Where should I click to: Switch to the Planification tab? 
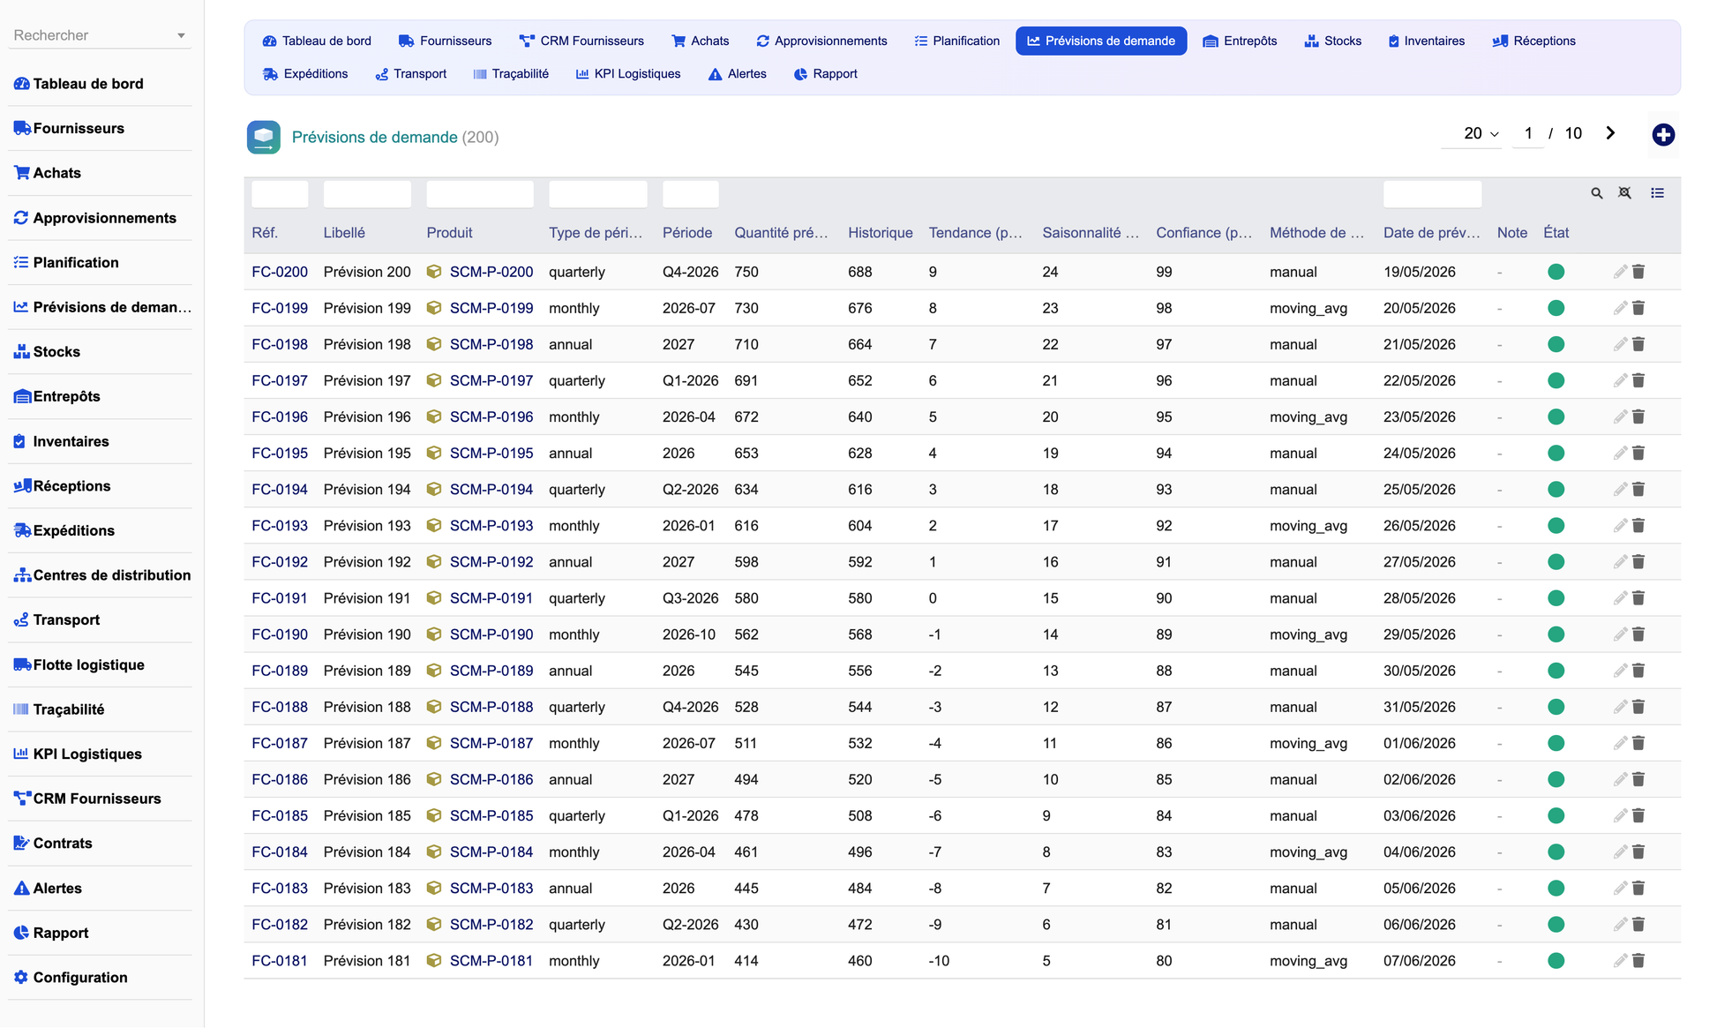click(957, 41)
